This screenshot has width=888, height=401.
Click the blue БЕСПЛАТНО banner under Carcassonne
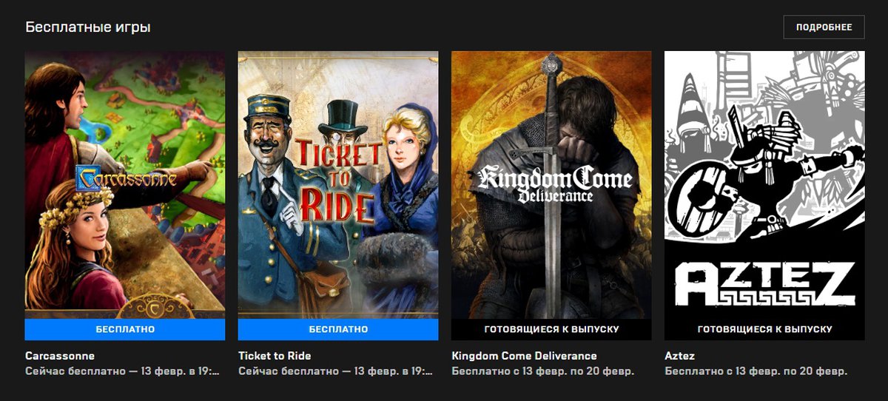(124, 329)
